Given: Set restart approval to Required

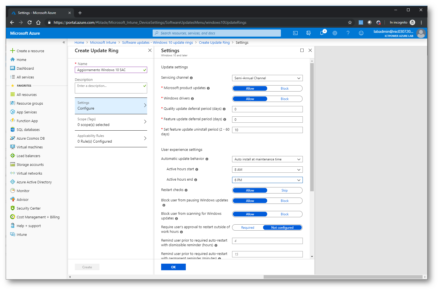Looking at the screenshot, I should pyautogui.click(x=248, y=228).
